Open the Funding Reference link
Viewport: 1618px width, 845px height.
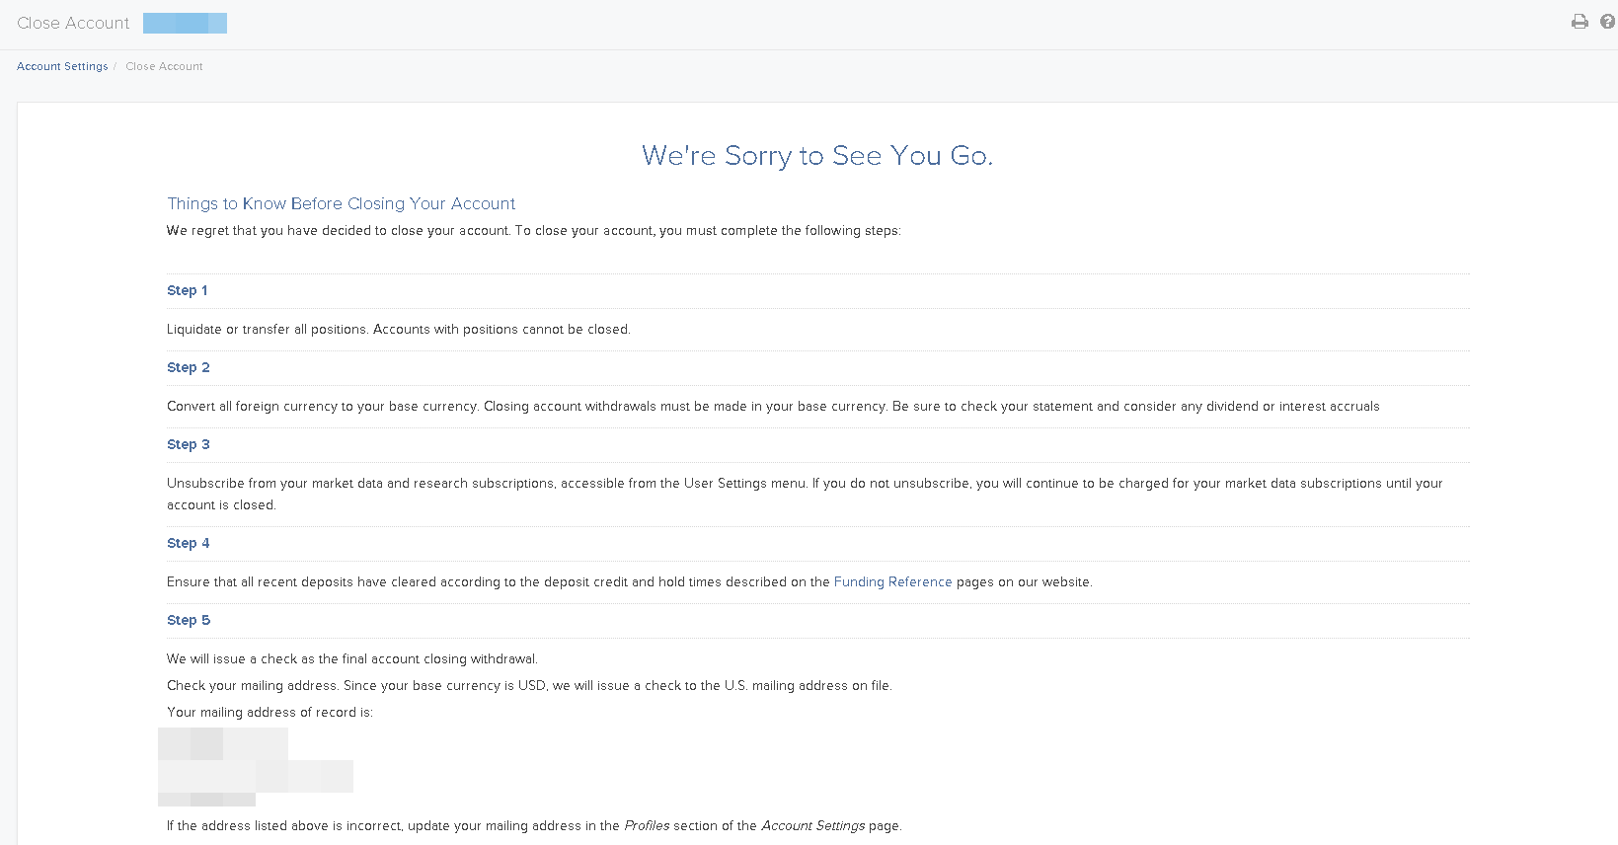click(892, 581)
